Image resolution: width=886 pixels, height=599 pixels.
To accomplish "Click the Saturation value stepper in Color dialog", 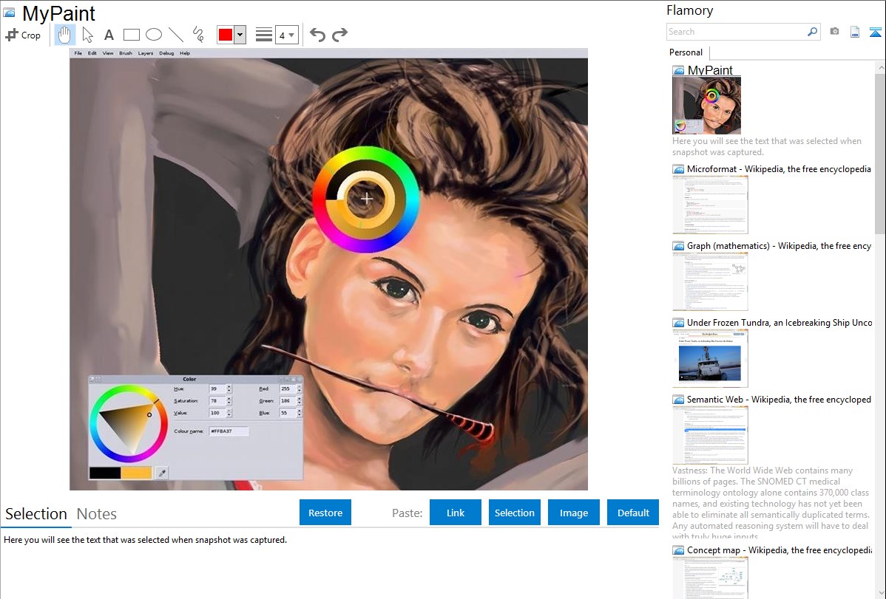I will [x=229, y=401].
